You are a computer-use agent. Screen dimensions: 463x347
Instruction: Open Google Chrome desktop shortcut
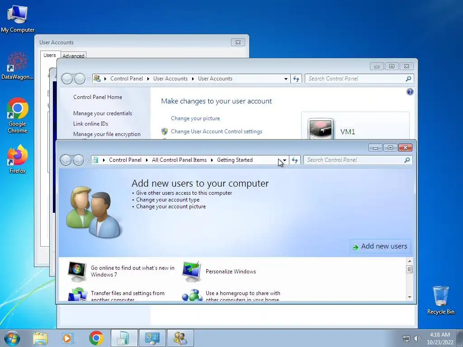[x=18, y=115]
